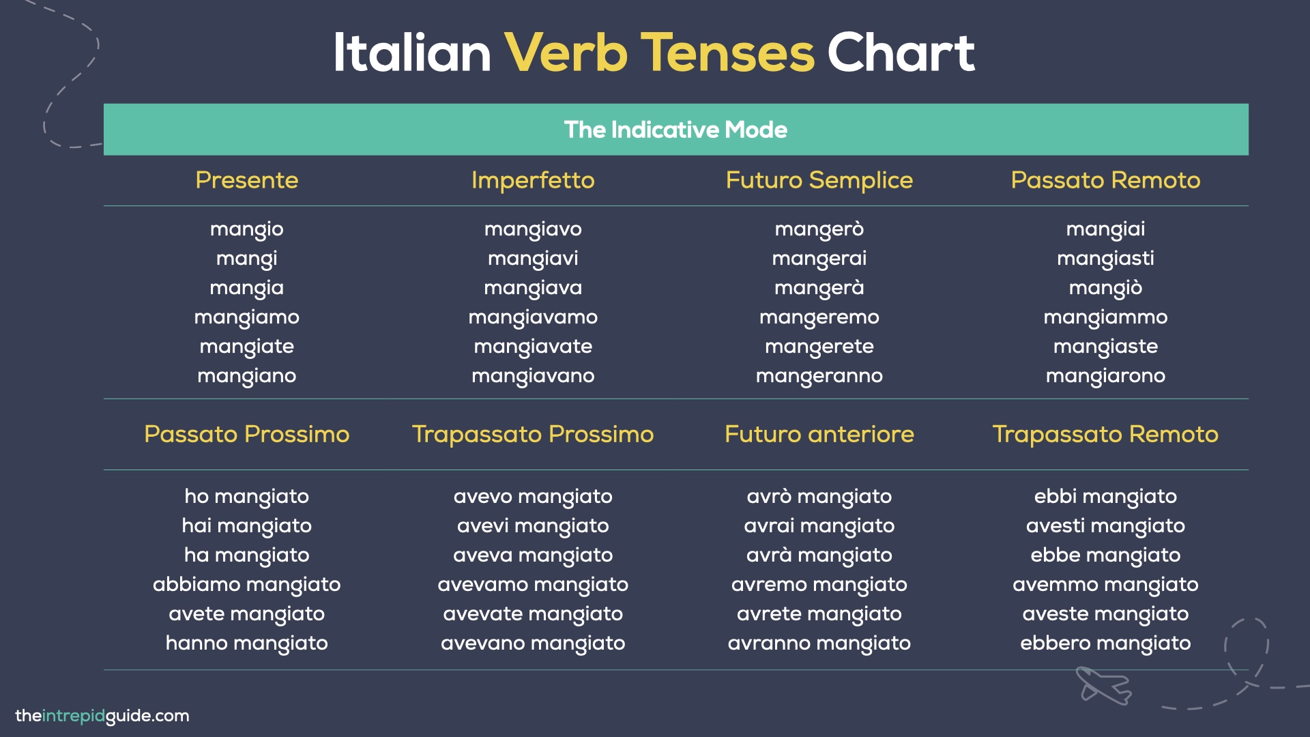Click the Futuro Semplice heading
1310x737 pixels.
tap(819, 180)
